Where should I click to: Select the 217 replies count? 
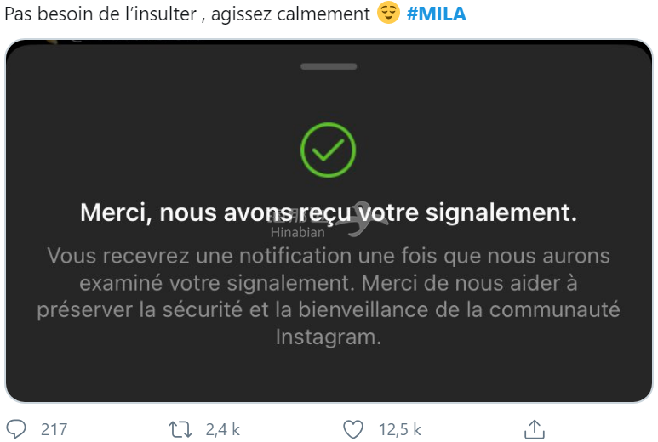(x=54, y=430)
